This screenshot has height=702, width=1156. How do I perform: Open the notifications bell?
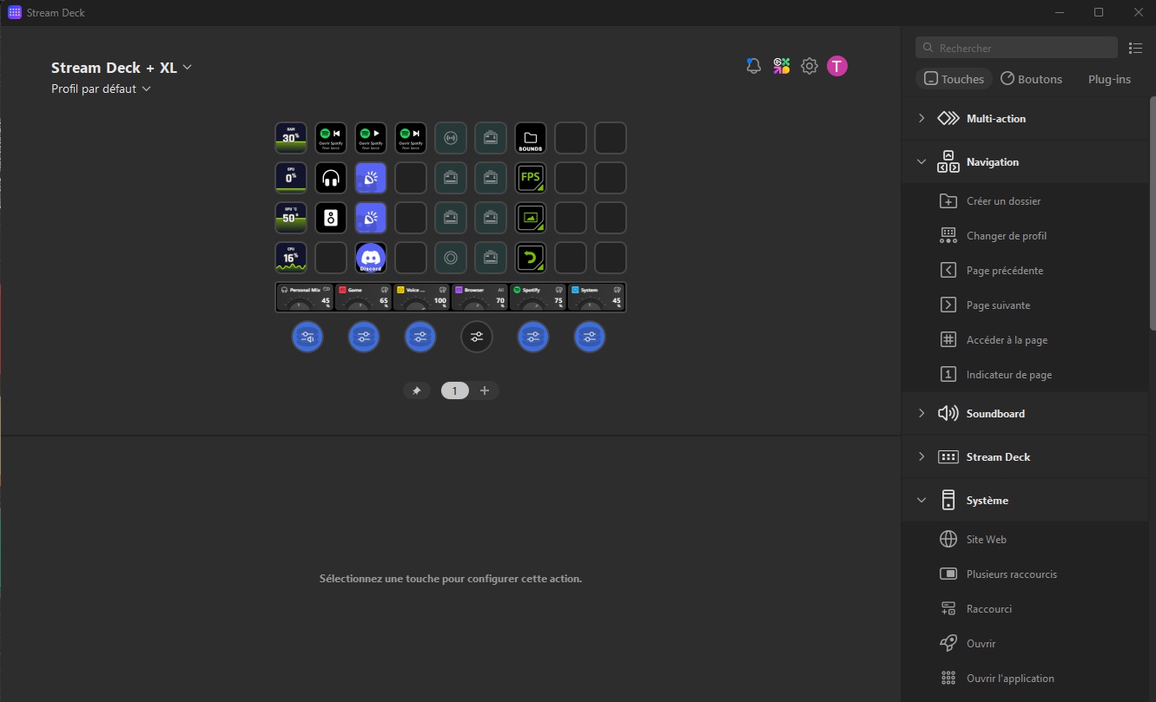click(754, 66)
